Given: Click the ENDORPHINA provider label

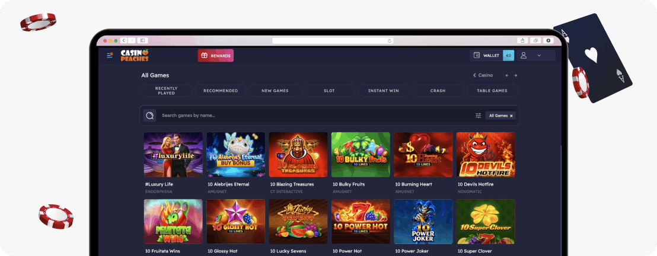Looking at the screenshot, I should point(158,191).
